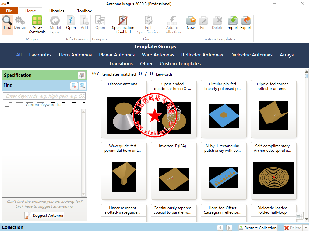This screenshot has height=231, width=310.
Task: Tick the Current Keyword list checkbox
Action: coord(7,105)
